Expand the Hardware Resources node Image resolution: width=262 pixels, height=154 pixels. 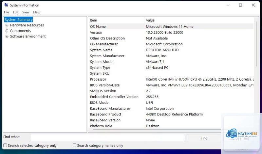point(7,25)
